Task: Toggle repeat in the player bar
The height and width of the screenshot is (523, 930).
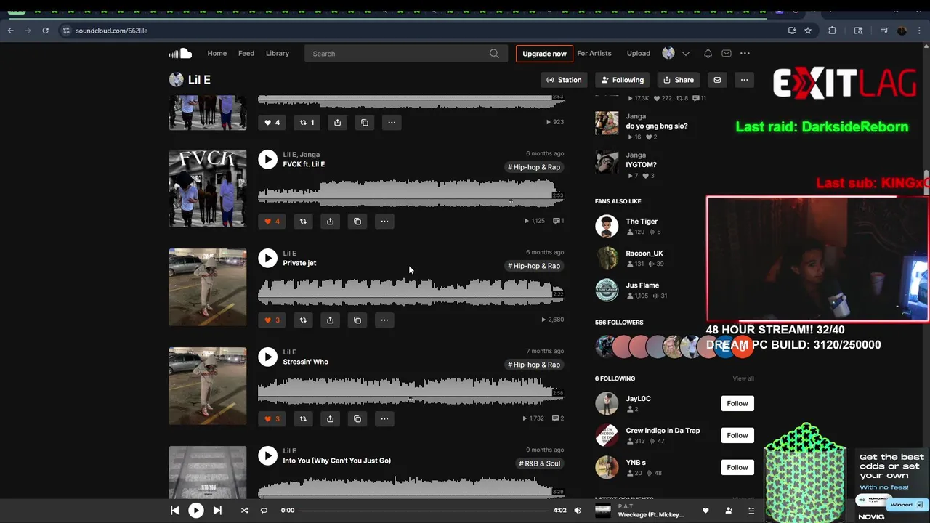Action: pyautogui.click(x=264, y=510)
